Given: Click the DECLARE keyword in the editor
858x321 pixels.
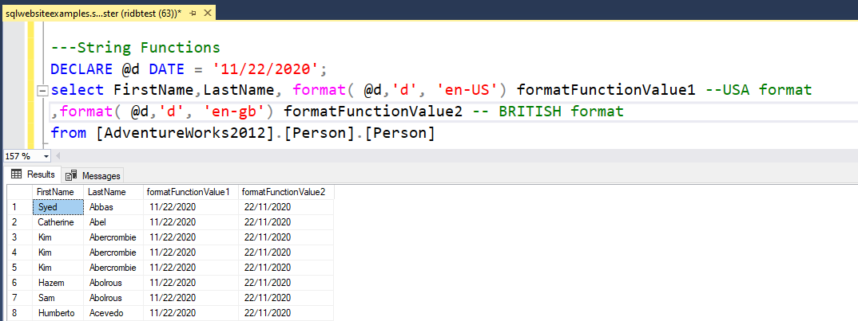Looking at the screenshot, I should coord(82,69).
